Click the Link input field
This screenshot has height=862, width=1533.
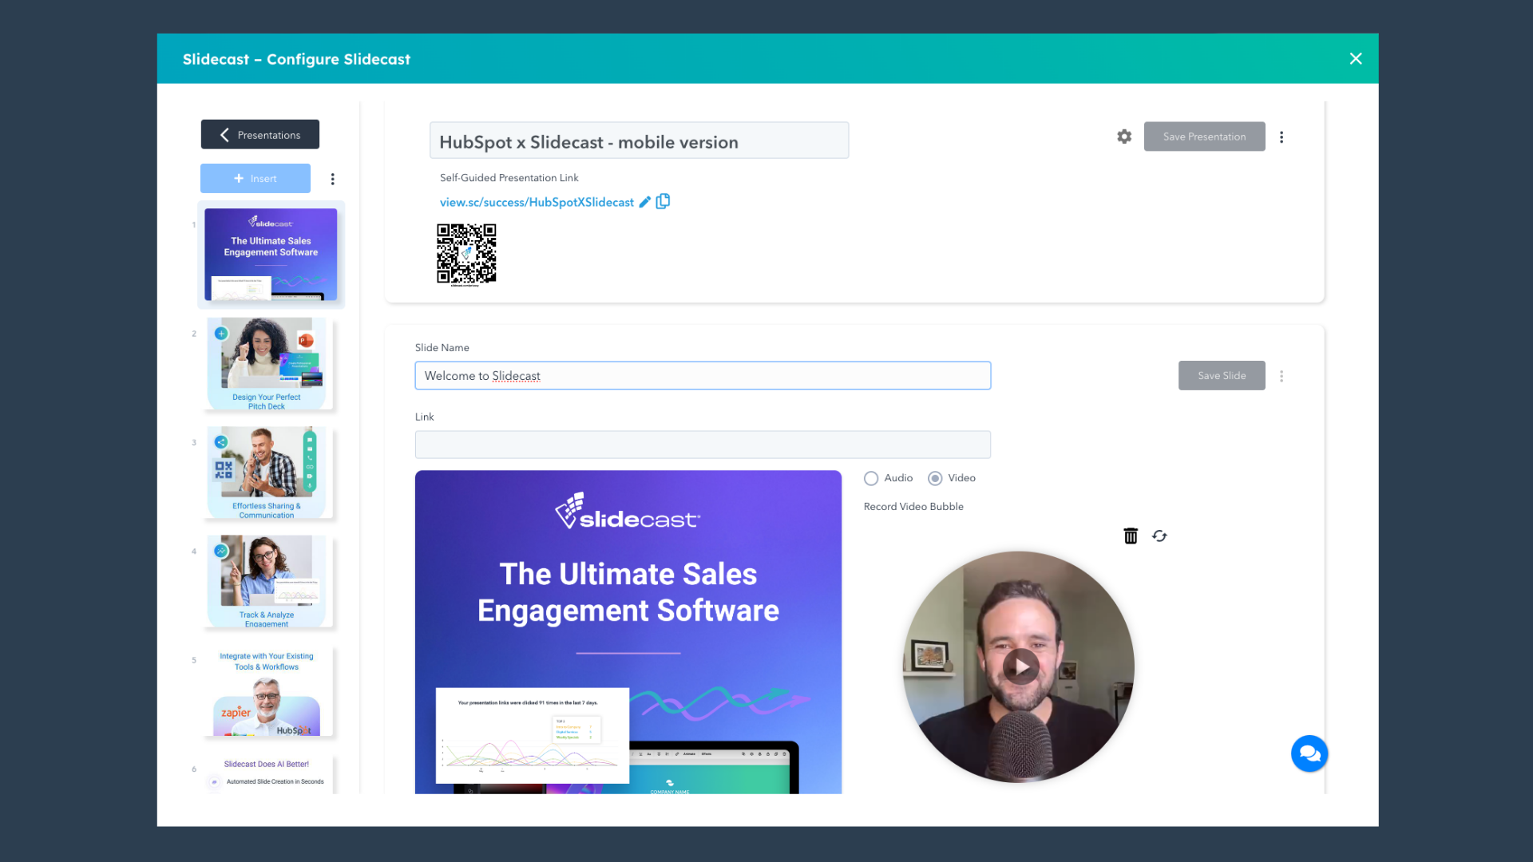[703, 445]
